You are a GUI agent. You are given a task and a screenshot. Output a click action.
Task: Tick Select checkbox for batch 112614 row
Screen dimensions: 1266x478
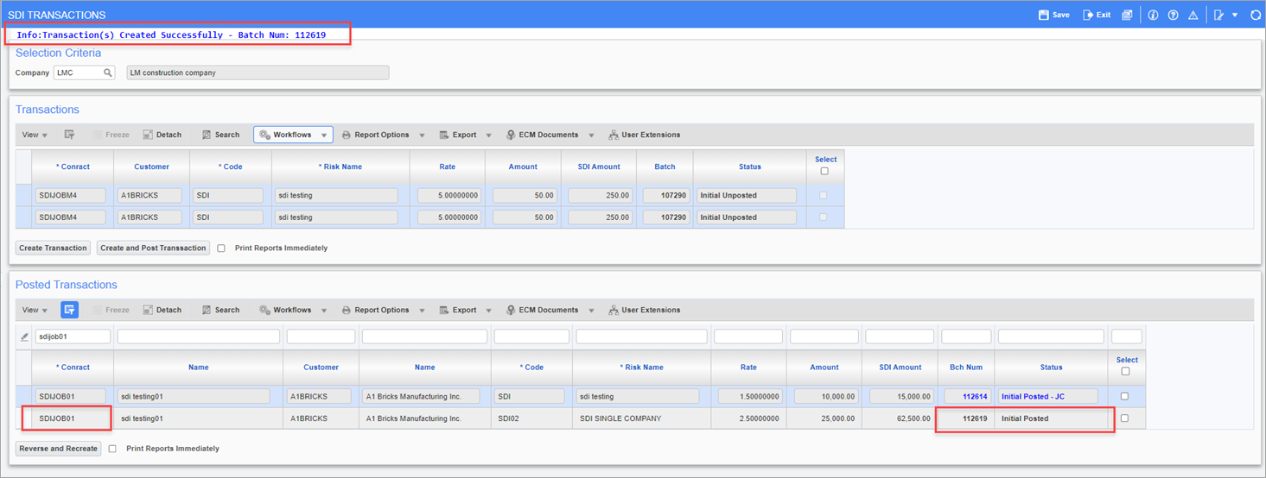tap(1124, 396)
